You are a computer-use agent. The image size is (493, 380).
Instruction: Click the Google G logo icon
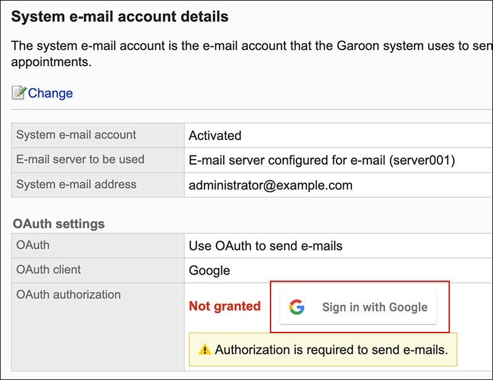point(297,307)
